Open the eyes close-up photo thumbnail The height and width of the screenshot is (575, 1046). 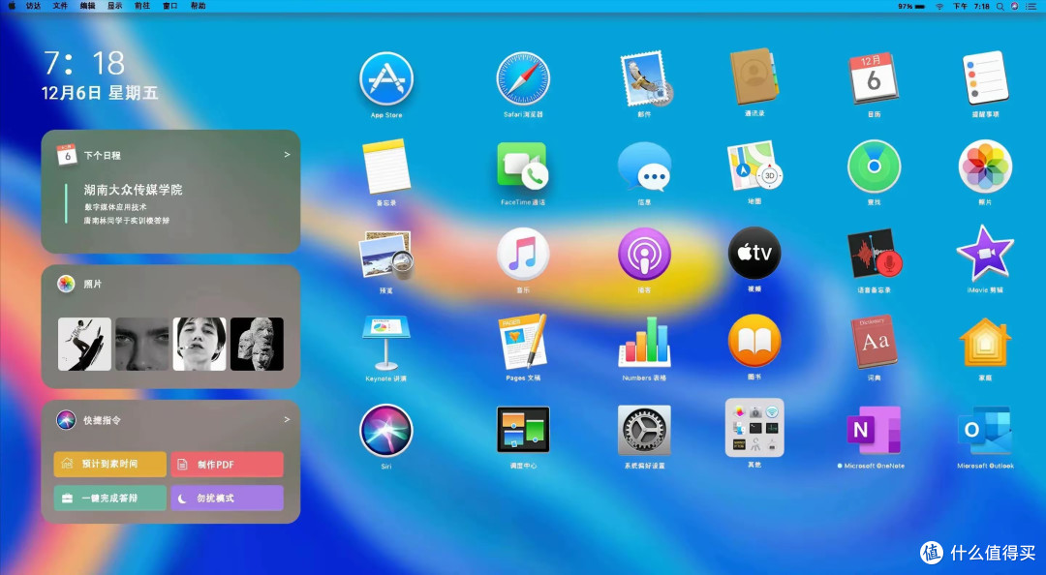(x=142, y=345)
